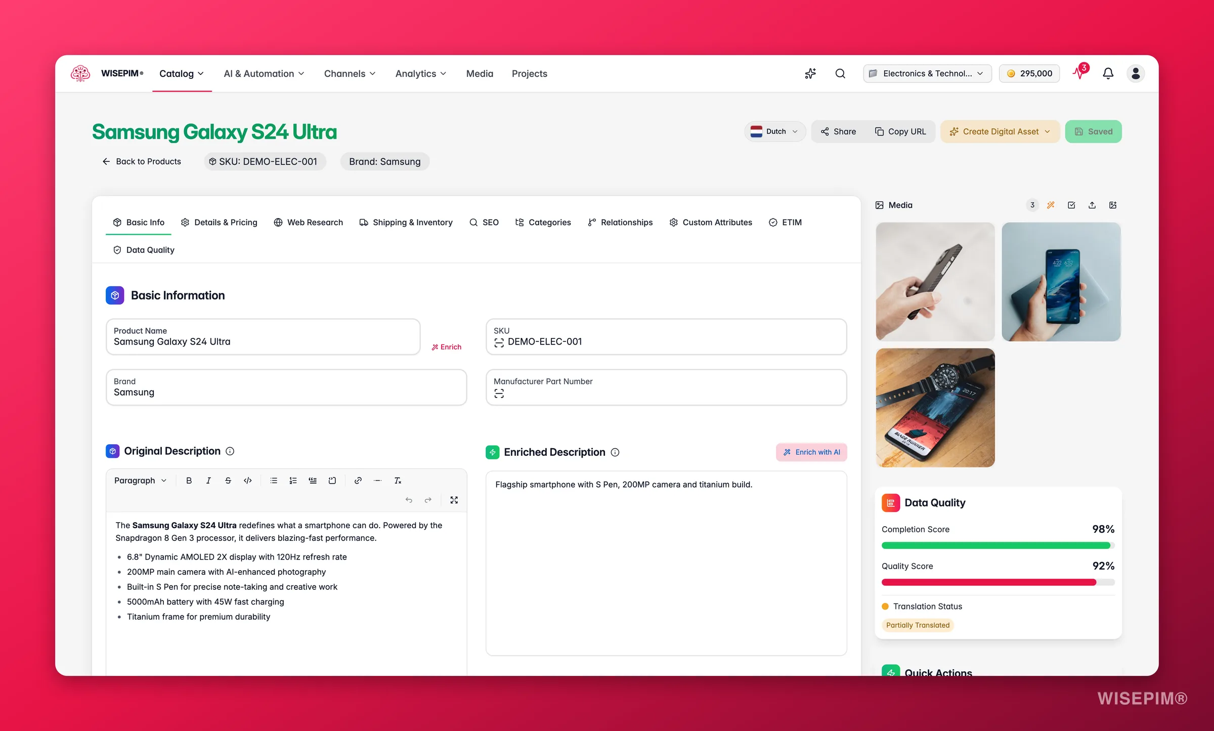Scan barcode icon in SKU field
Viewport: 1214px width, 731px height.
[499, 342]
